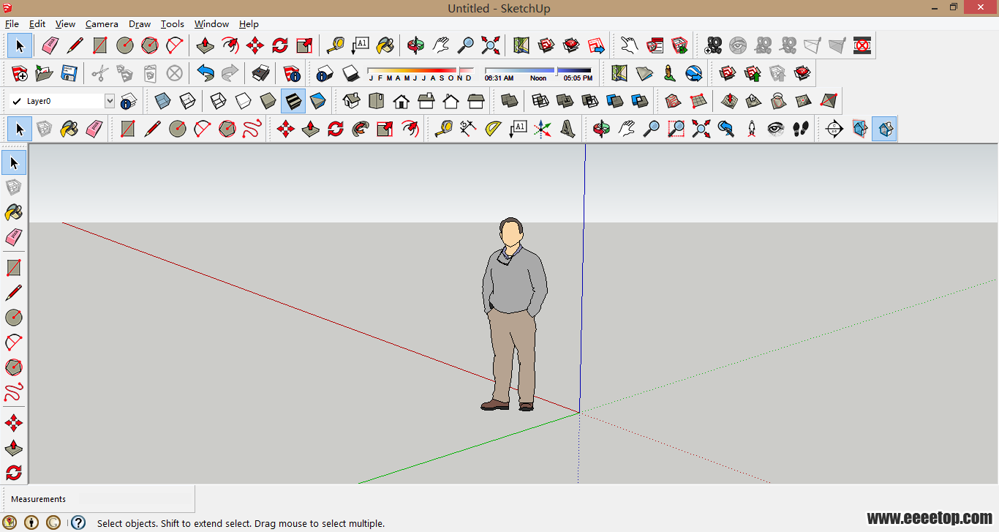
Task: Open the View menu
Action: (x=65, y=24)
